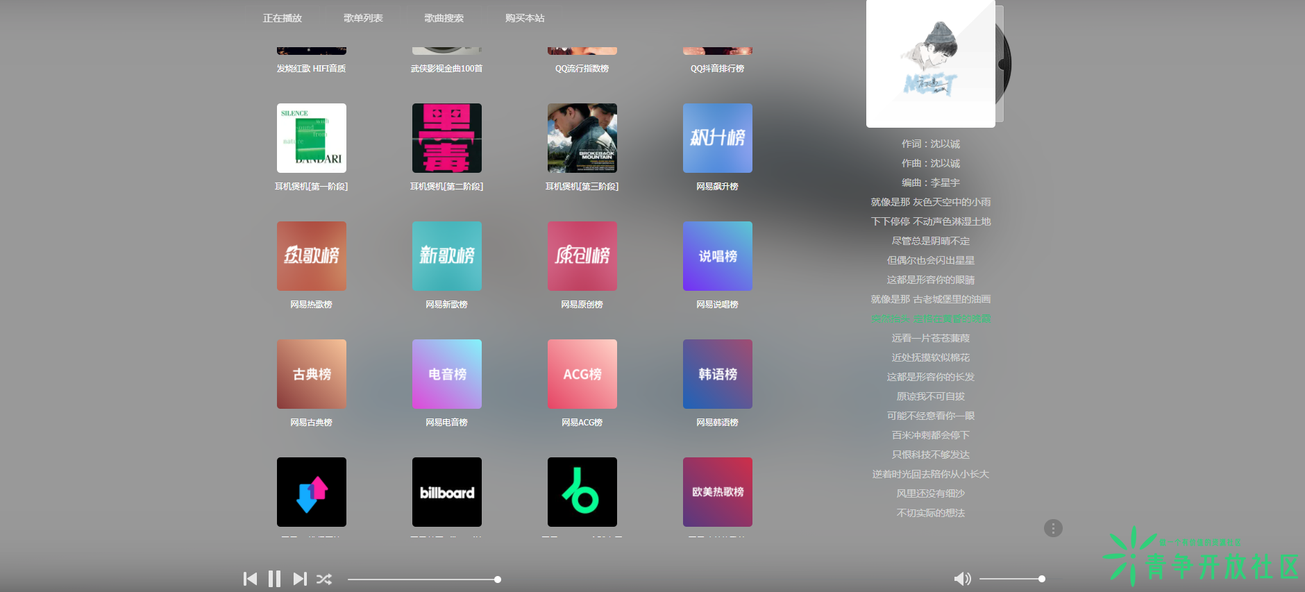Select the ACG榜 chart icon
1305x592 pixels.
pos(582,374)
